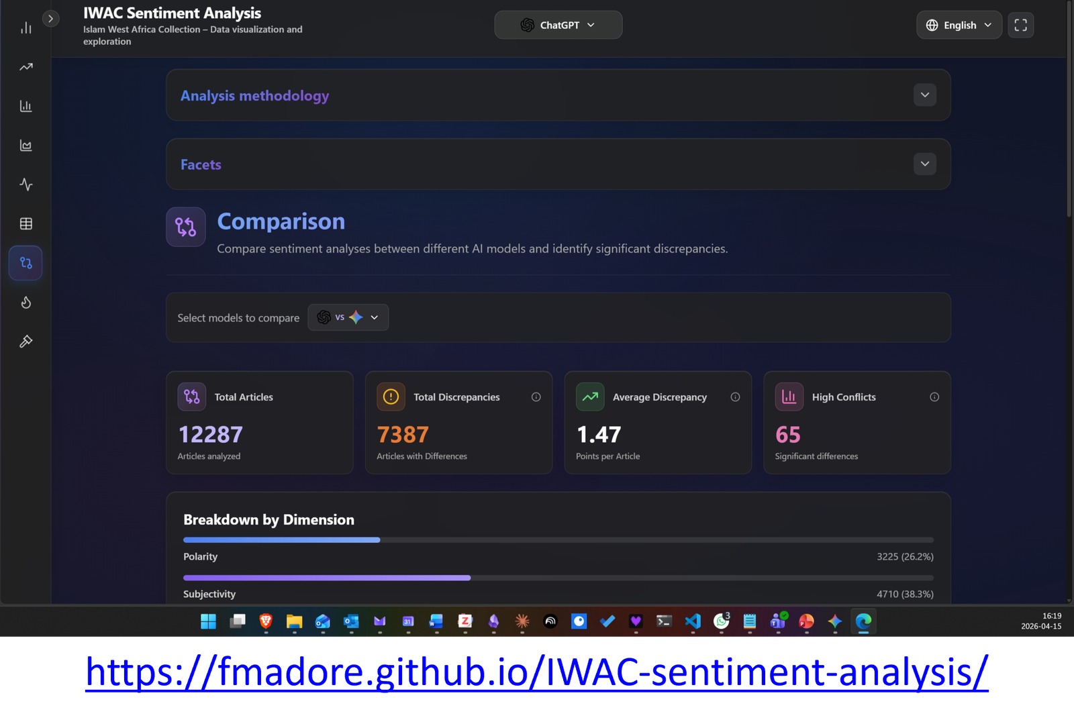Open Obsidian from taskbar
Image resolution: width=1074 pixels, height=722 pixels.
pos(493,621)
